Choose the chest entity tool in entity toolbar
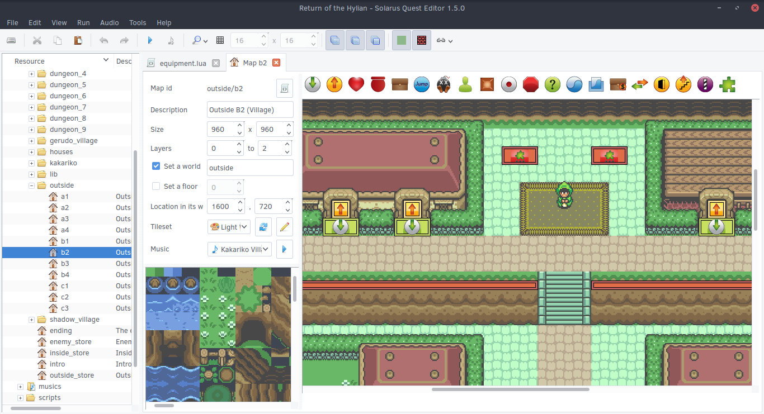Screen dimensions: 764x414 (399, 84)
